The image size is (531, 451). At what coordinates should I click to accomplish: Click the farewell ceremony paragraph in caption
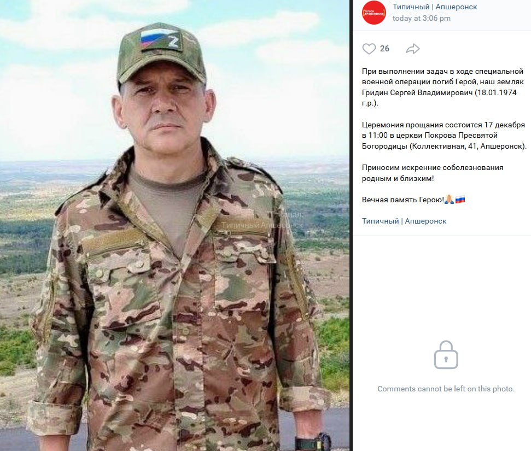(444, 136)
